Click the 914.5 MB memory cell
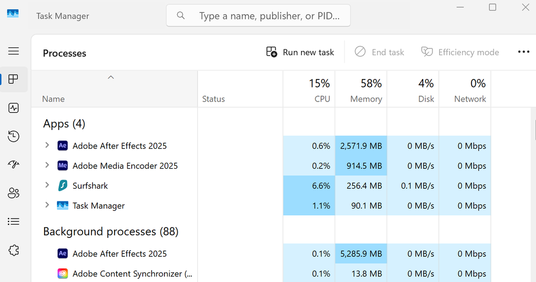The height and width of the screenshot is (282, 536). [x=361, y=166]
